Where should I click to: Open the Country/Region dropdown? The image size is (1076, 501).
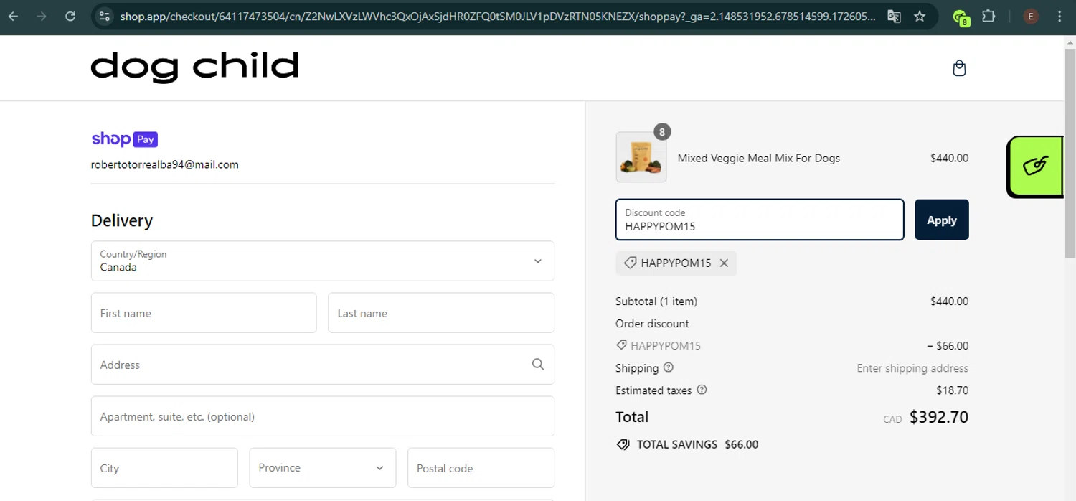click(x=323, y=261)
